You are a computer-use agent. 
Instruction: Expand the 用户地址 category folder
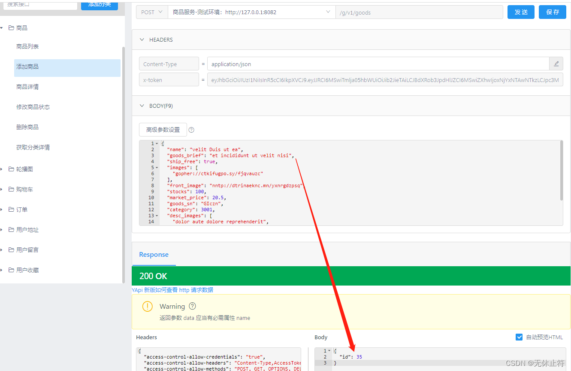(x=2, y=230)
